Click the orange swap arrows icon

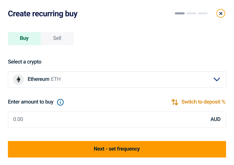click(175, 102)
